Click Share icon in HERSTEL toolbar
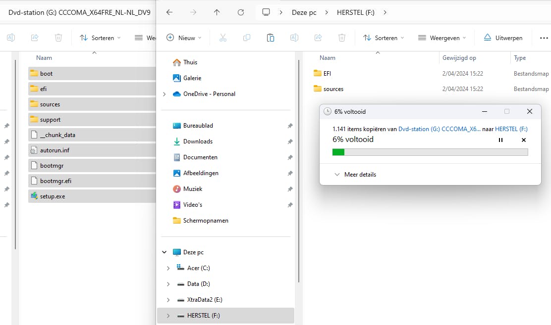The width and height of the screenshot is (551, 325). pyautogui.click(x=318, y=38)
